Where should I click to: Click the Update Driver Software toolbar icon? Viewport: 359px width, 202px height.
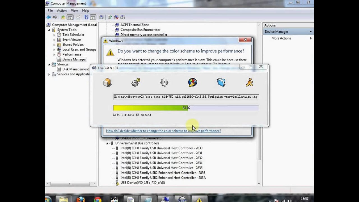[110, 17]
